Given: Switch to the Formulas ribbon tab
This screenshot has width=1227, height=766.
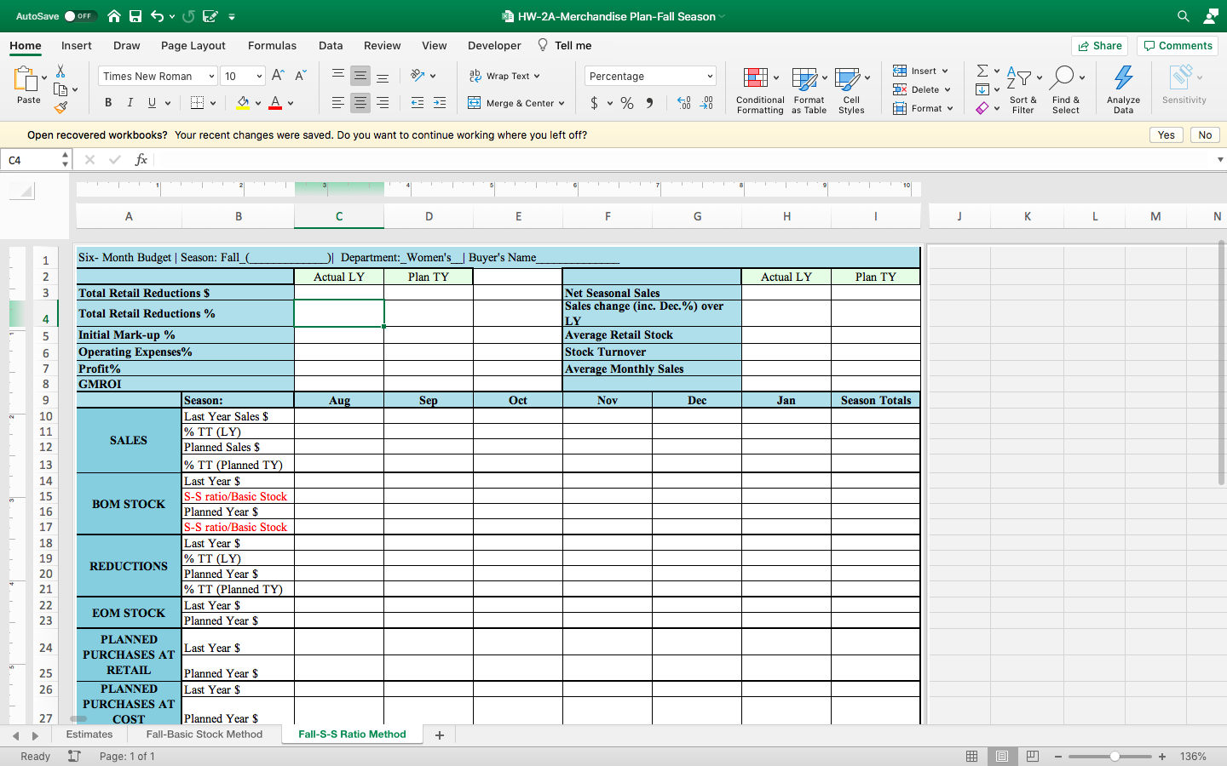Looking at the screenshot, I should 272,45.
